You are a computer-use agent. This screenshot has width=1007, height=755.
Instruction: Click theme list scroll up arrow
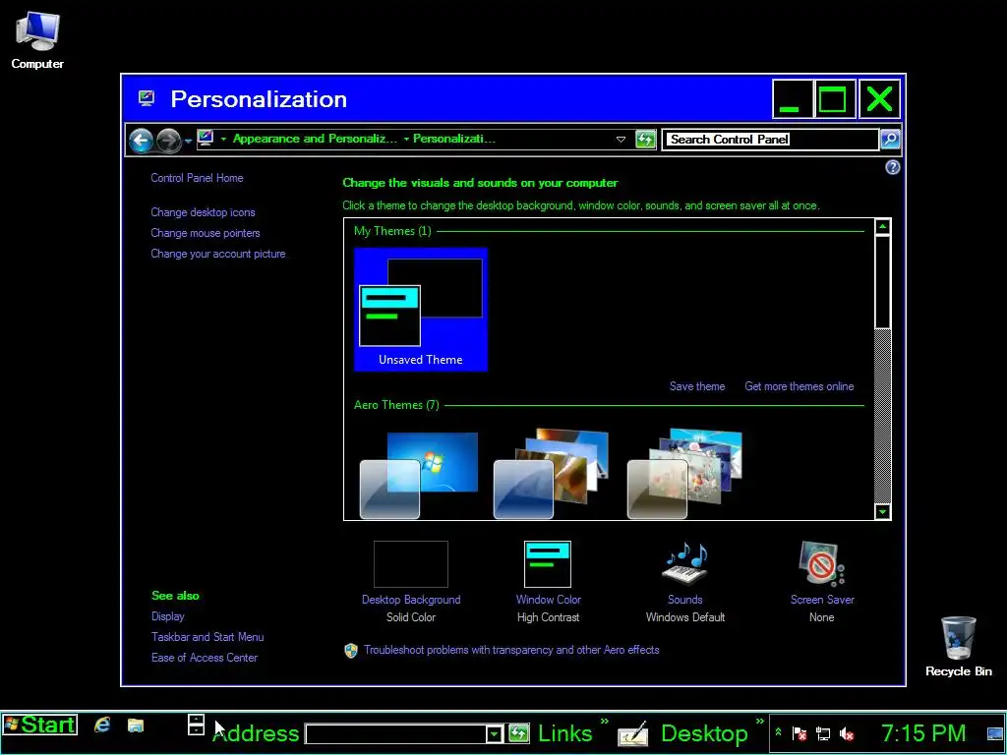[x=882, y=227]
